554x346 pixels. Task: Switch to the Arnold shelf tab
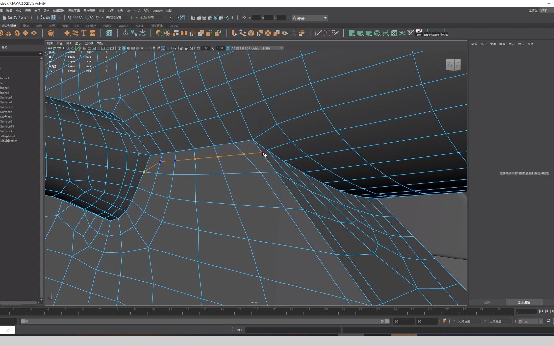123,26
